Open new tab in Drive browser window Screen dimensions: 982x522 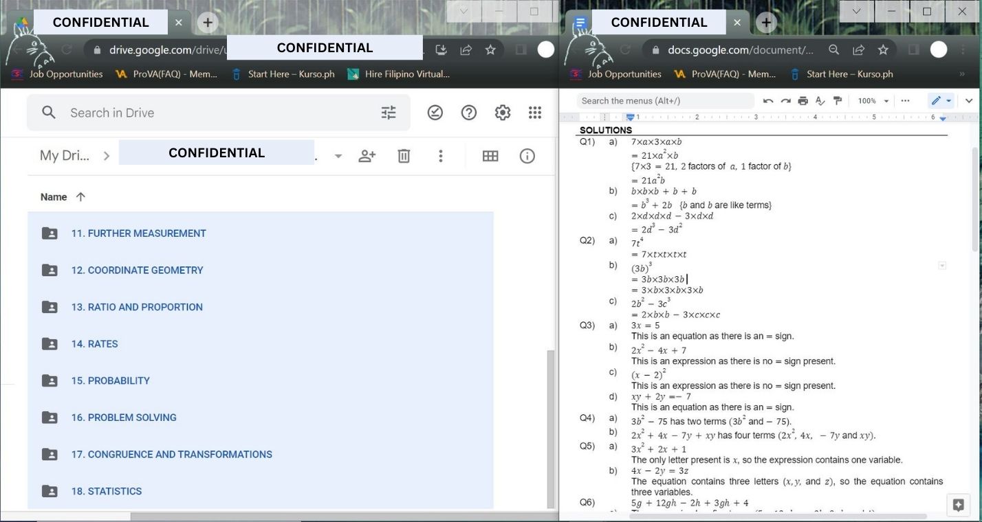[208, 22]
